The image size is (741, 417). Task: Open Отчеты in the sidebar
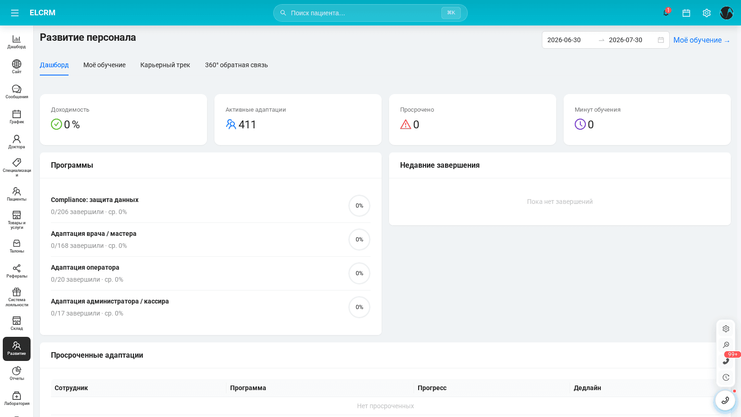tap(17, 373)
